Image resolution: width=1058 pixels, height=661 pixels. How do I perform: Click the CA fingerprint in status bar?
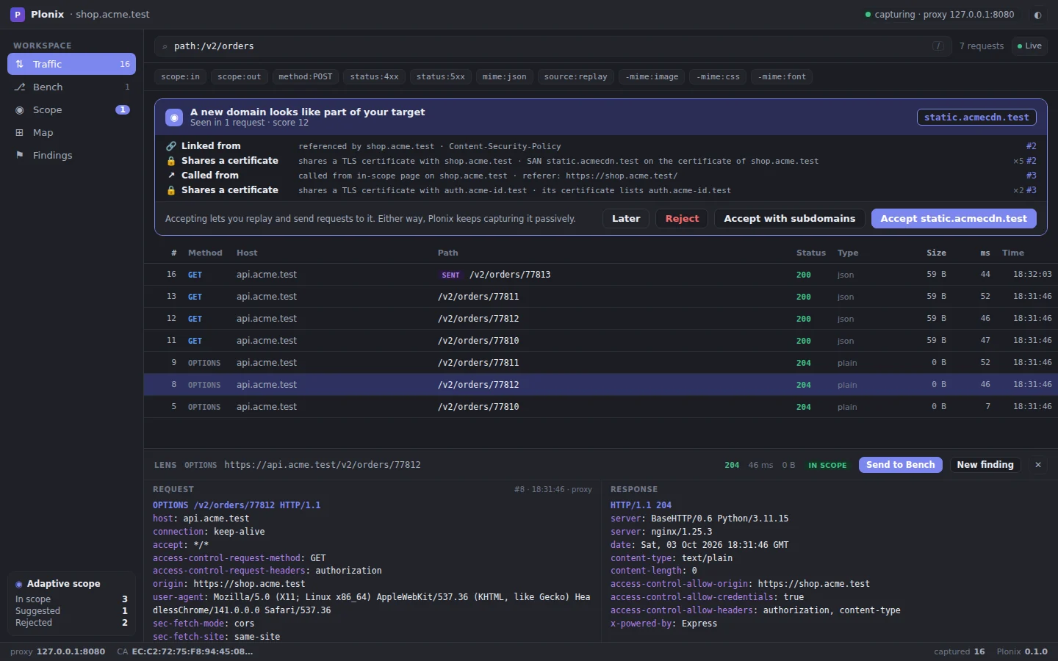[185, 651]
